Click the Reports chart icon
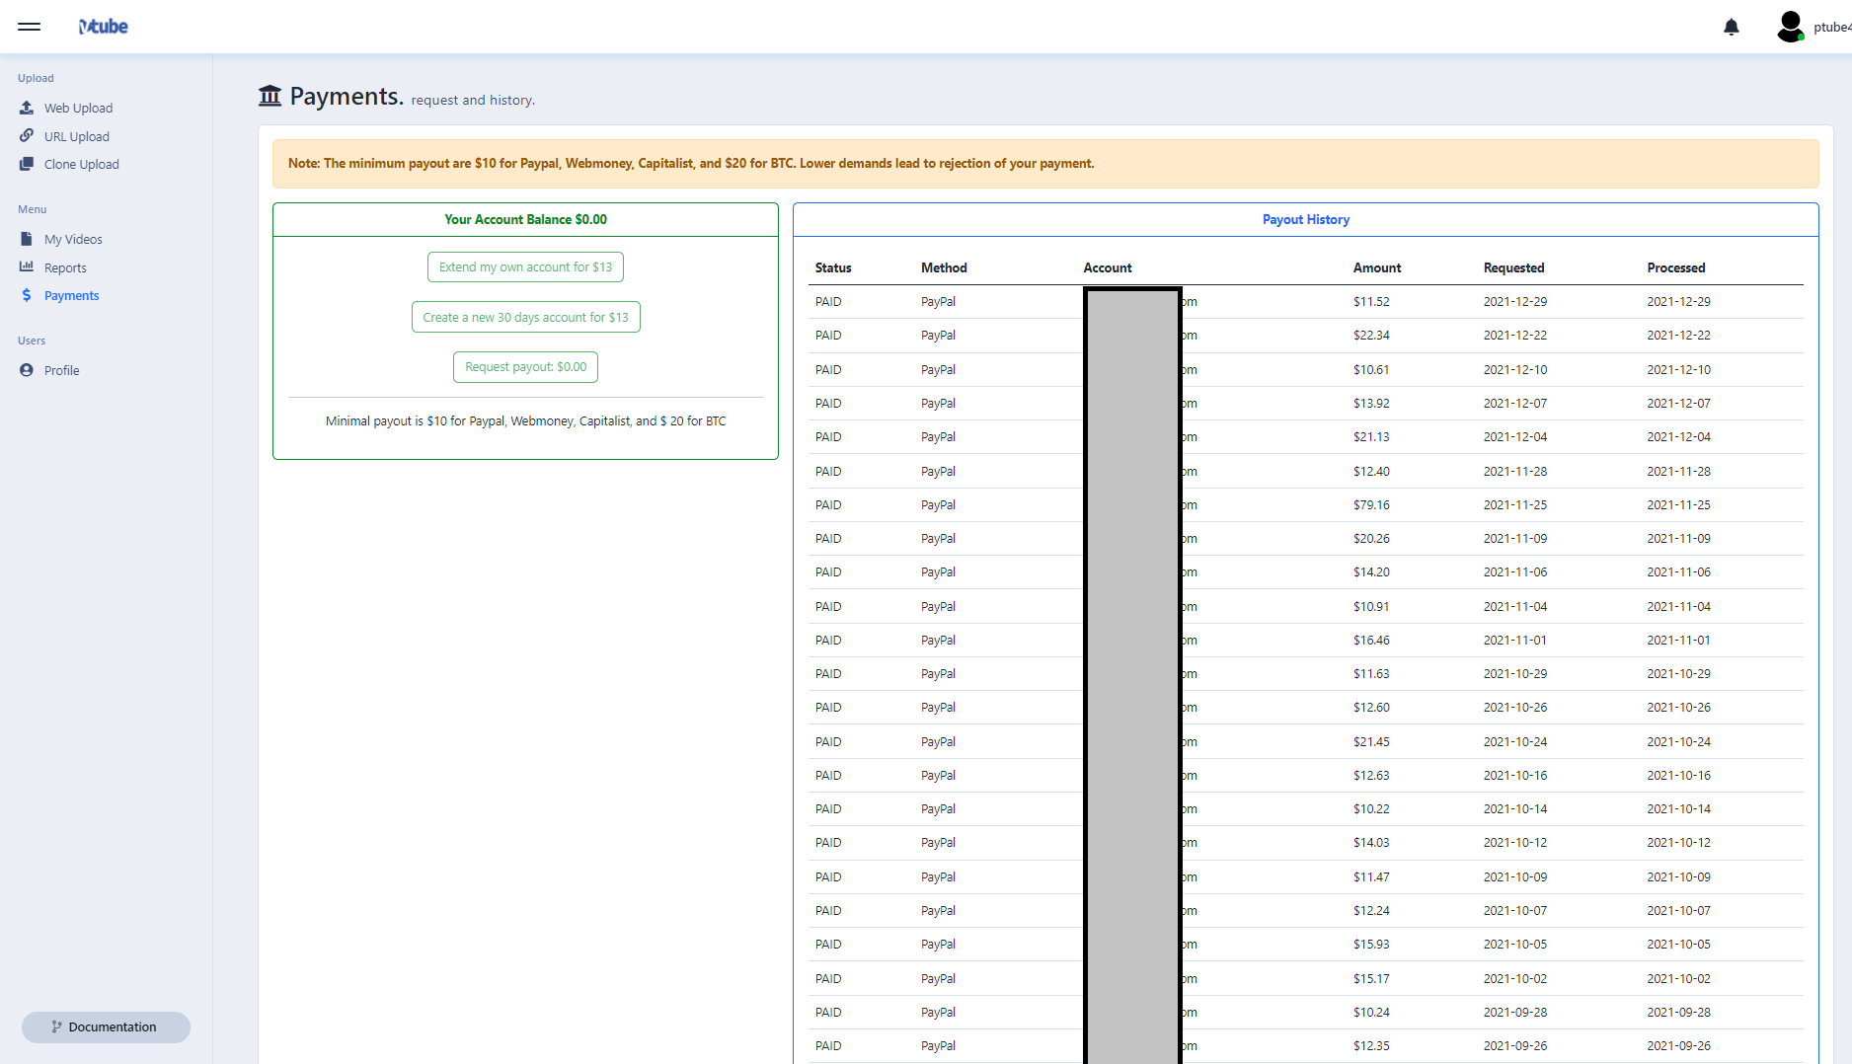 tap(27, 267)
